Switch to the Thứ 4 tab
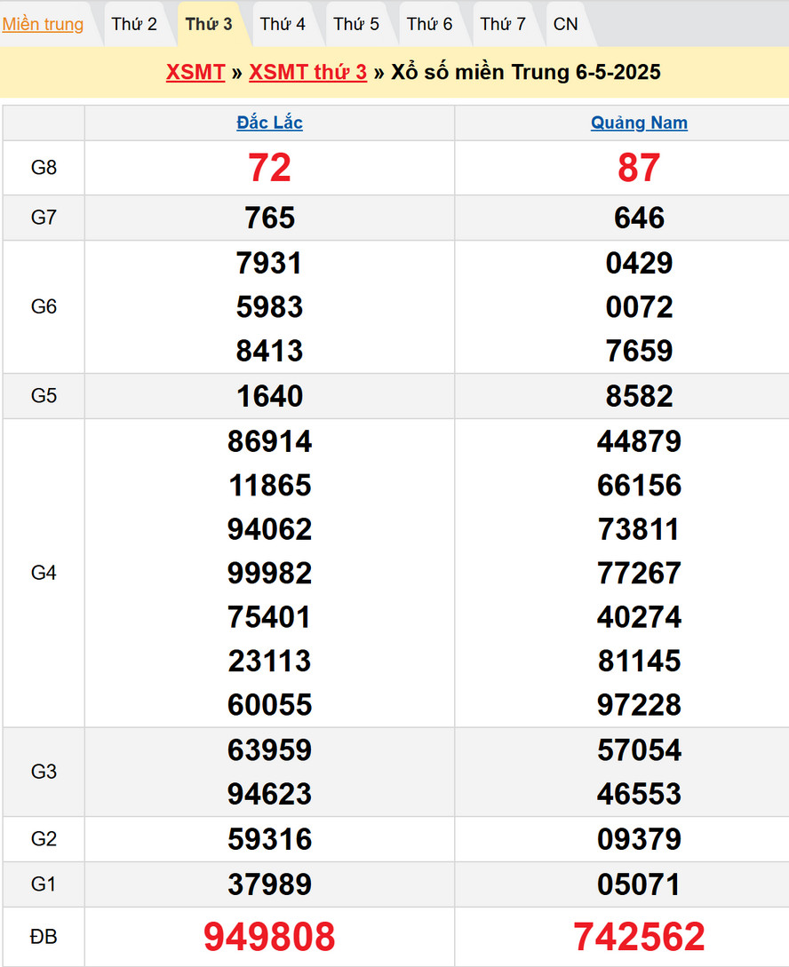The width and height of the screenshot is (789, 967). point(283,24)
